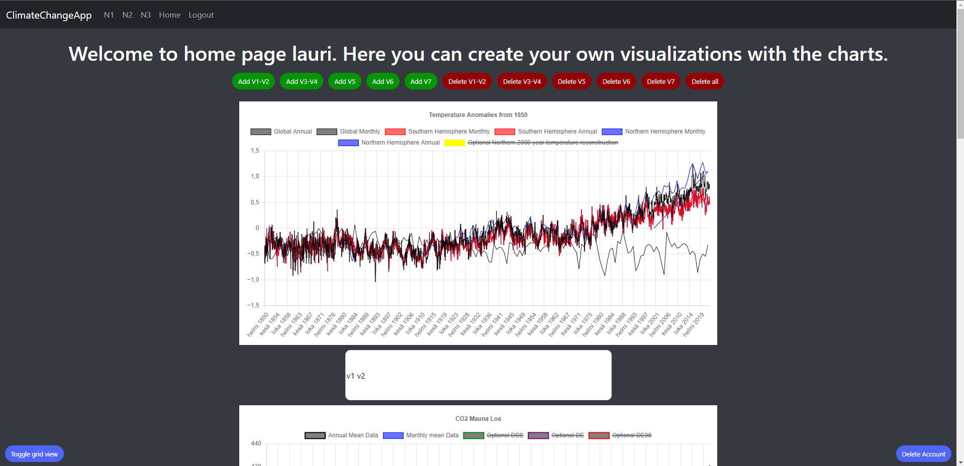Toggle grid view layout

[34, 454]
